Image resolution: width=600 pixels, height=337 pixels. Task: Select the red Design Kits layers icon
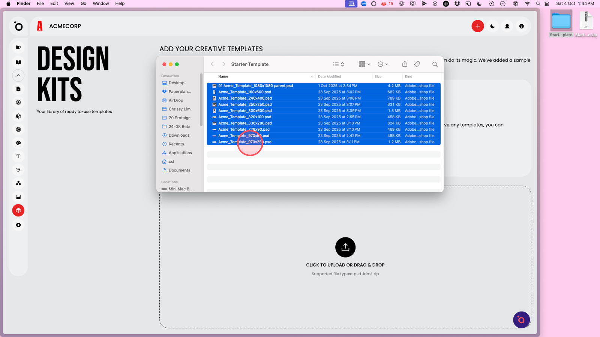coord(18,210)
